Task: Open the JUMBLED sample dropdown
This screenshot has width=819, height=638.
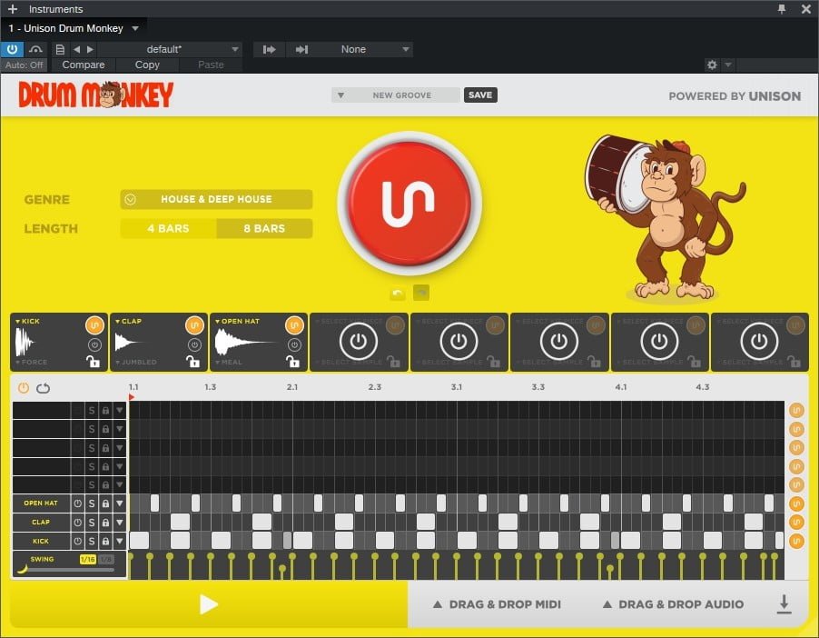Action: tap(136, 362)
